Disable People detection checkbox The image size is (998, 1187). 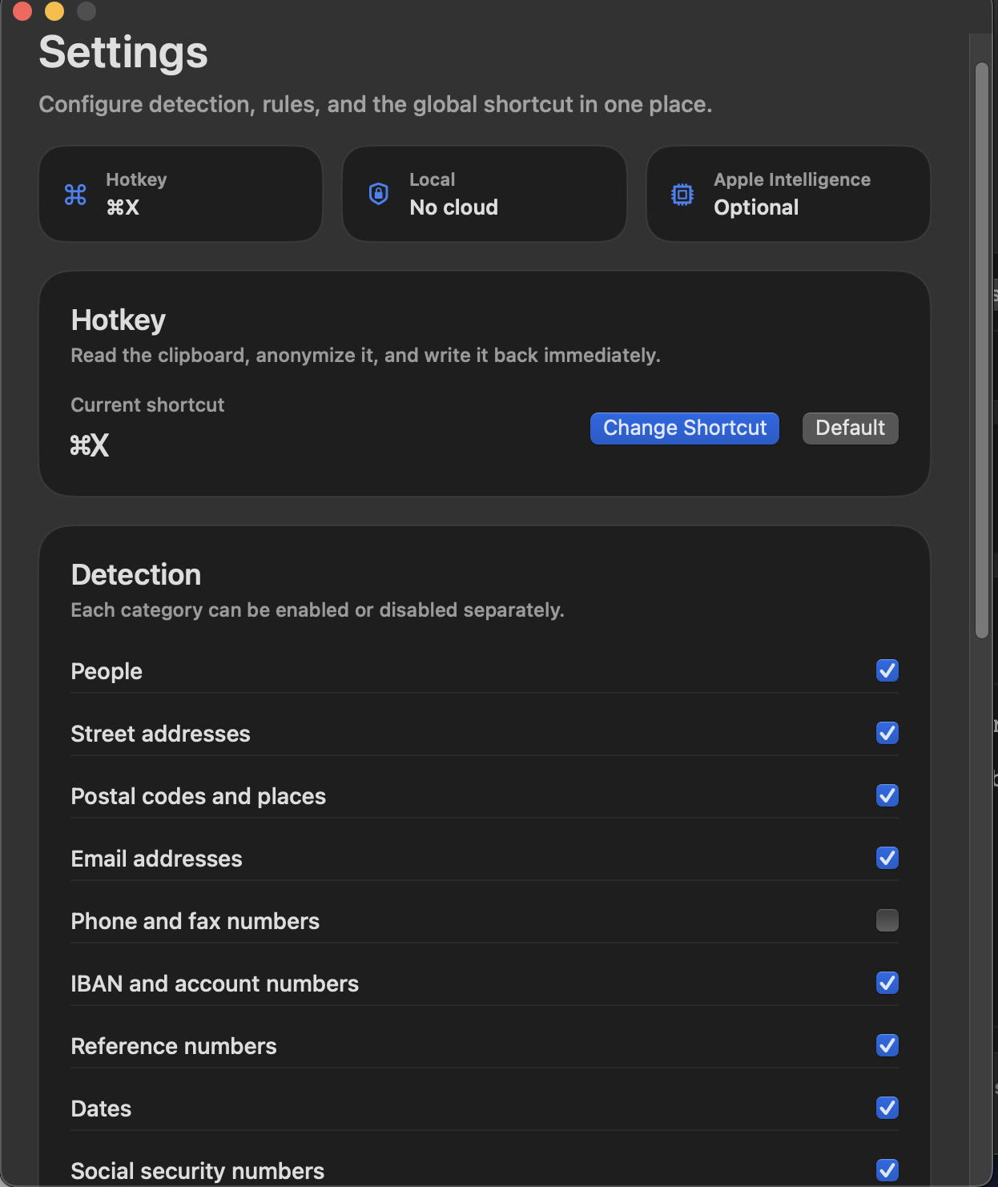[x=887, y=670]
